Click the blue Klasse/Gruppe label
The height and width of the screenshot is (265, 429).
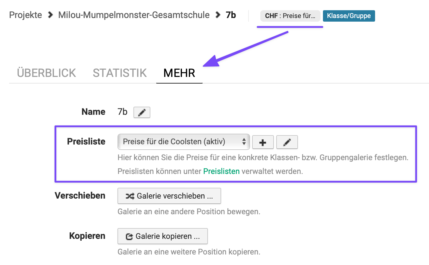pyautogui.click(x=349, y=16)
